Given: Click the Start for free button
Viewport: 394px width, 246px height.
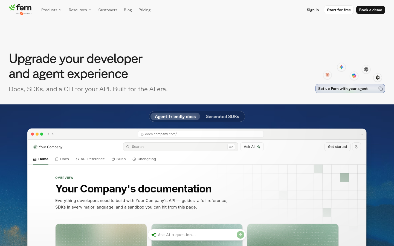Looking at the screenshot, I should pos(339,10).
